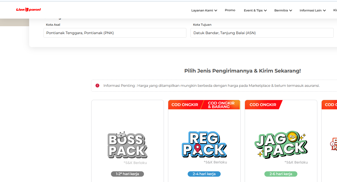The image size is (337, 182).
Task: Expand the Bermitra menu
Action: click(283, 10)
